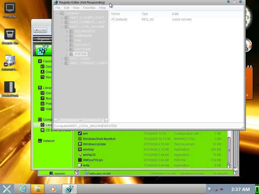Open Windows Media Player from the taskbar
Viewport: 259px width, 194px height.
53,189
